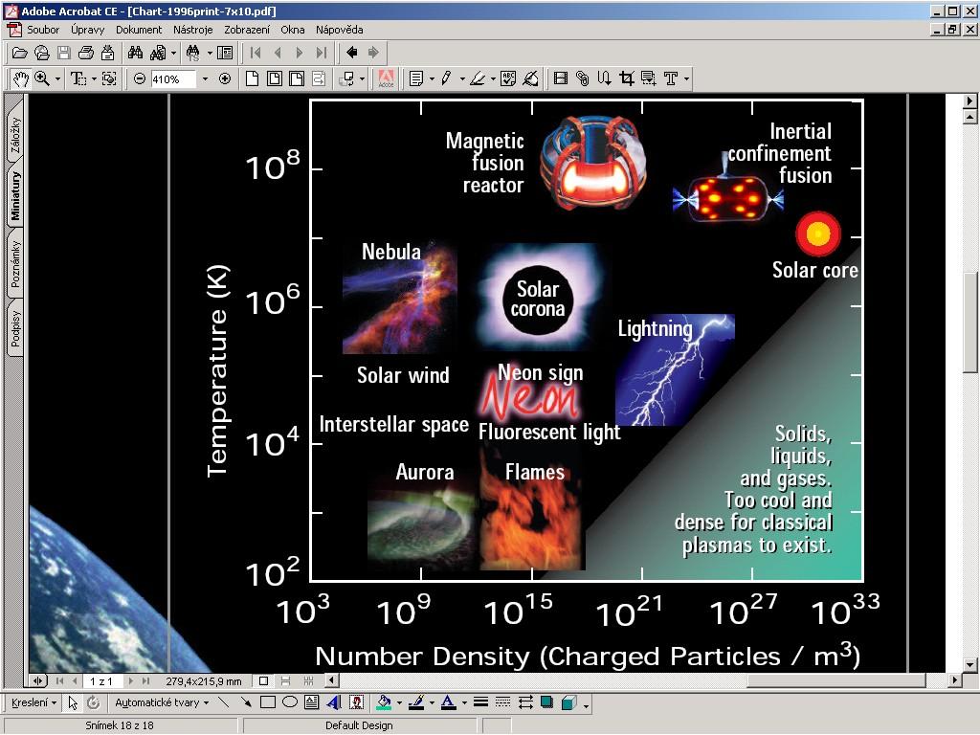Select the Pencil drawing tool
This screenshot has width=980, height=735.
click(446, 78)
